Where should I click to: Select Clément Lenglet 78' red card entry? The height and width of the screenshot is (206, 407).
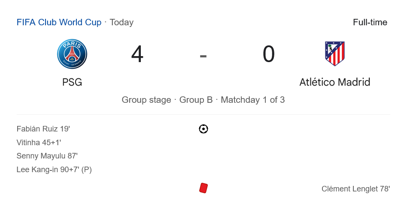(355, 189)
